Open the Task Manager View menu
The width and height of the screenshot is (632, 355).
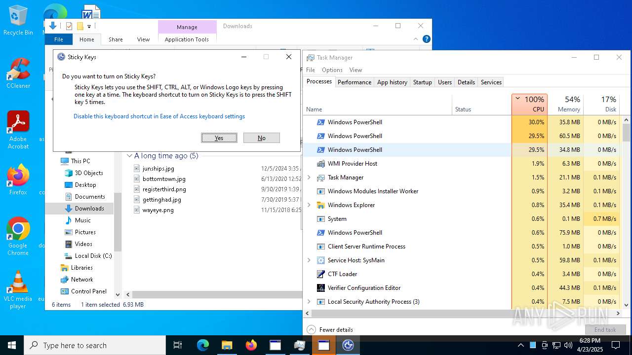(x=355, y=70)
